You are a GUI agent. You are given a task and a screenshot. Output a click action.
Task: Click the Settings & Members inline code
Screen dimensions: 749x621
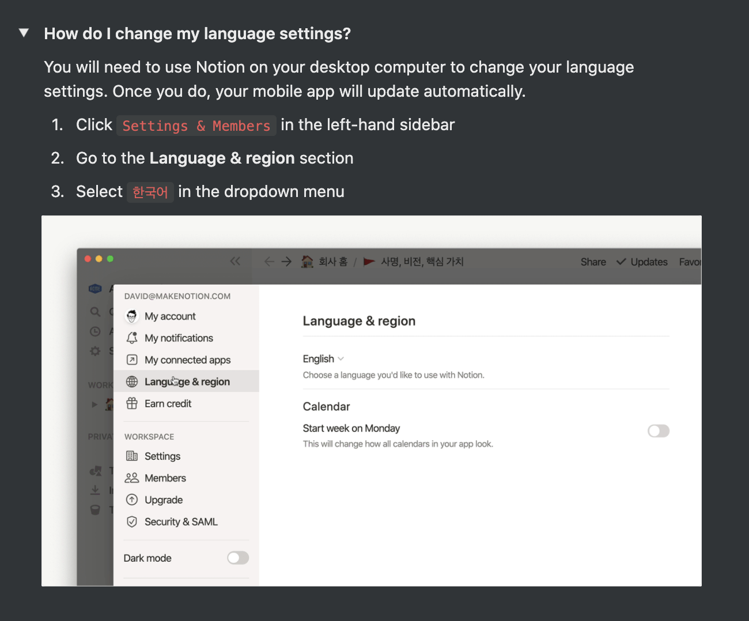(x=196, y=126)
